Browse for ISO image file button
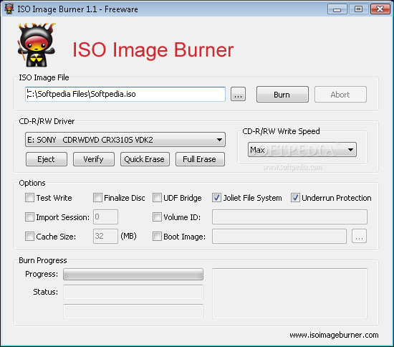Viewport: 394px width, 347px height. coord(238,95)
